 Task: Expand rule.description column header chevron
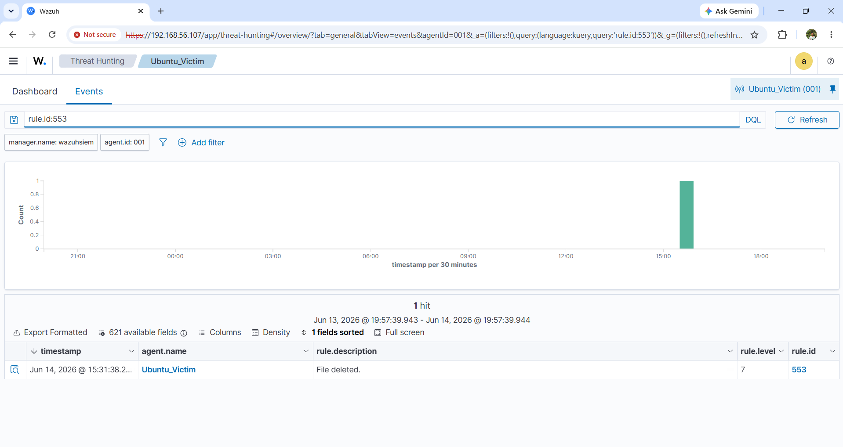730,351
